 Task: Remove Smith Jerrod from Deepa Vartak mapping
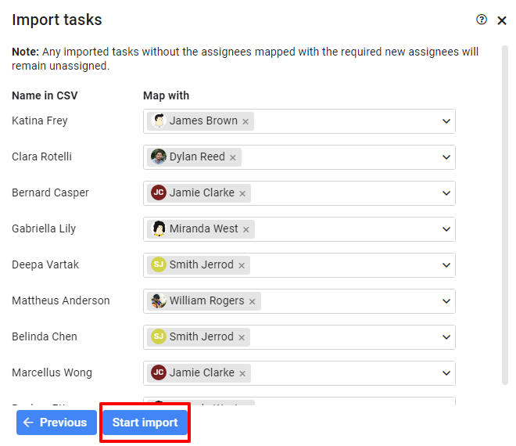[242, 265]
